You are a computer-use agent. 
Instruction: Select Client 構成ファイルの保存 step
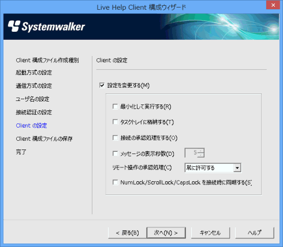click(x=44, y=139)
